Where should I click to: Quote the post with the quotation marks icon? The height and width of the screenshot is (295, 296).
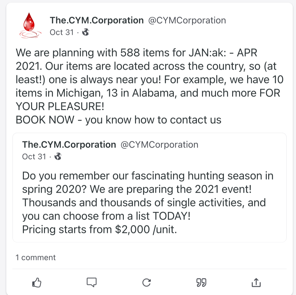(201, 283)
